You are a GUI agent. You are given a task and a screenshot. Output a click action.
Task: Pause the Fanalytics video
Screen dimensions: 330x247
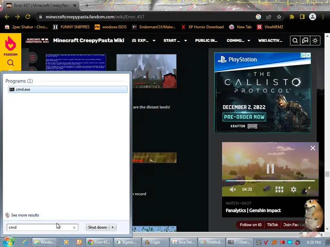coord(270,169)
